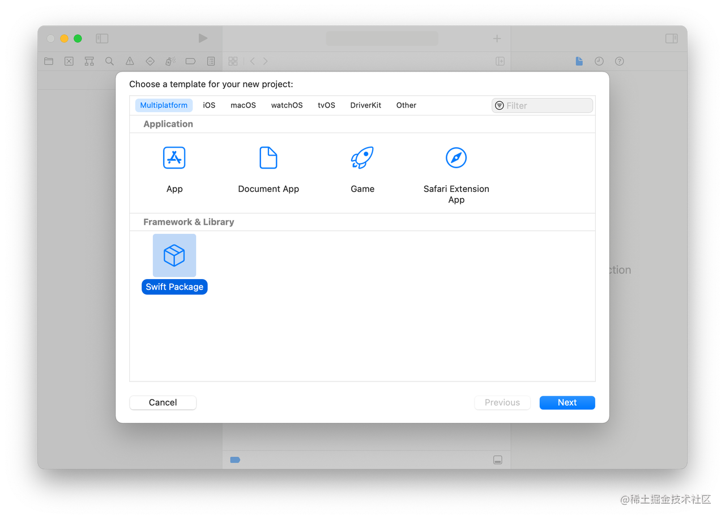Click the Run play button in Xcode
725x519 pixels.
(203, 38)
